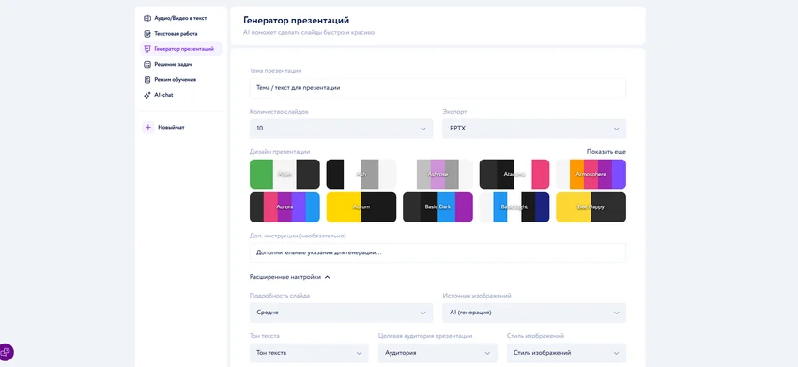
Task: Collapse the Расширенные настройки section
Action: click(x=289, y=278)
